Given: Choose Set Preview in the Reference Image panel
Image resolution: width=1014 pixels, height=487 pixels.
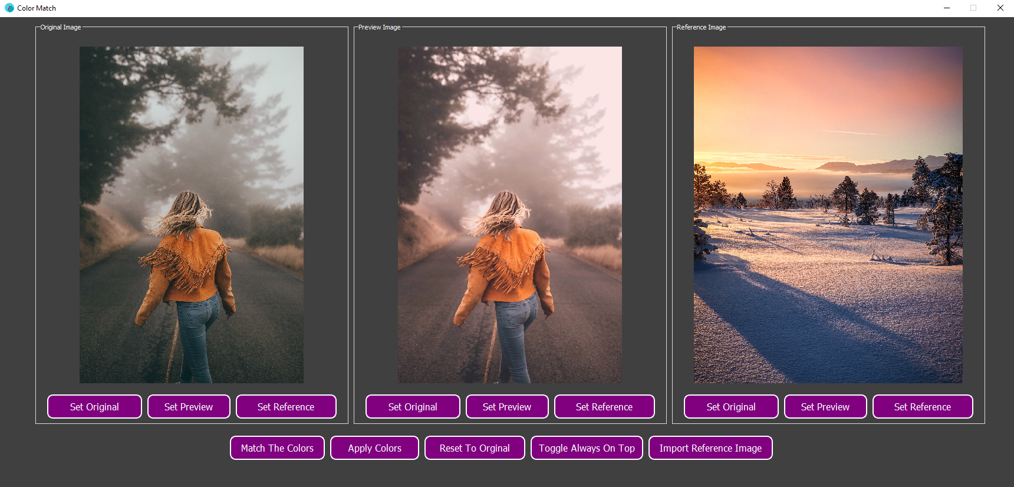Looking at the screenshot, I should coord(825,407).
